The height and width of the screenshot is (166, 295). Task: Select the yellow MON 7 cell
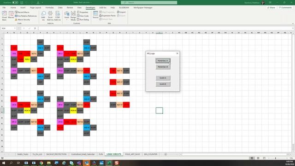pos(27,59)
